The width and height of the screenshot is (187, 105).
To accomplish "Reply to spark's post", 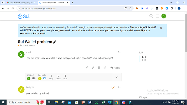I will (115, 68).
